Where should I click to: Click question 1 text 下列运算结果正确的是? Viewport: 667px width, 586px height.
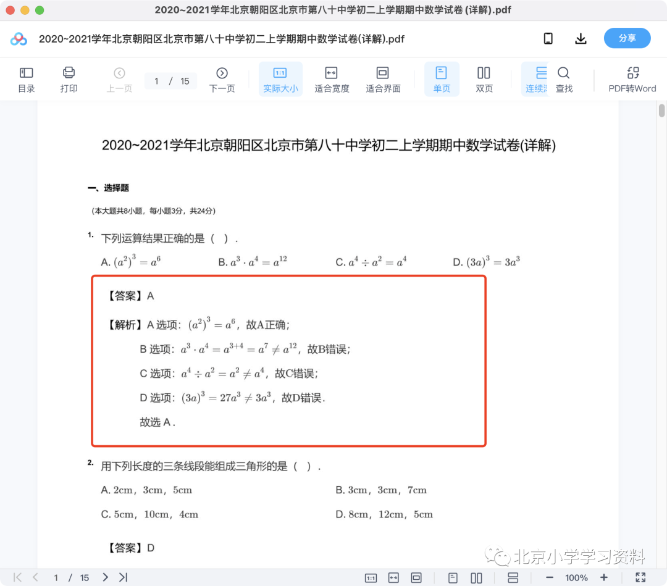[x=153, y=238]
